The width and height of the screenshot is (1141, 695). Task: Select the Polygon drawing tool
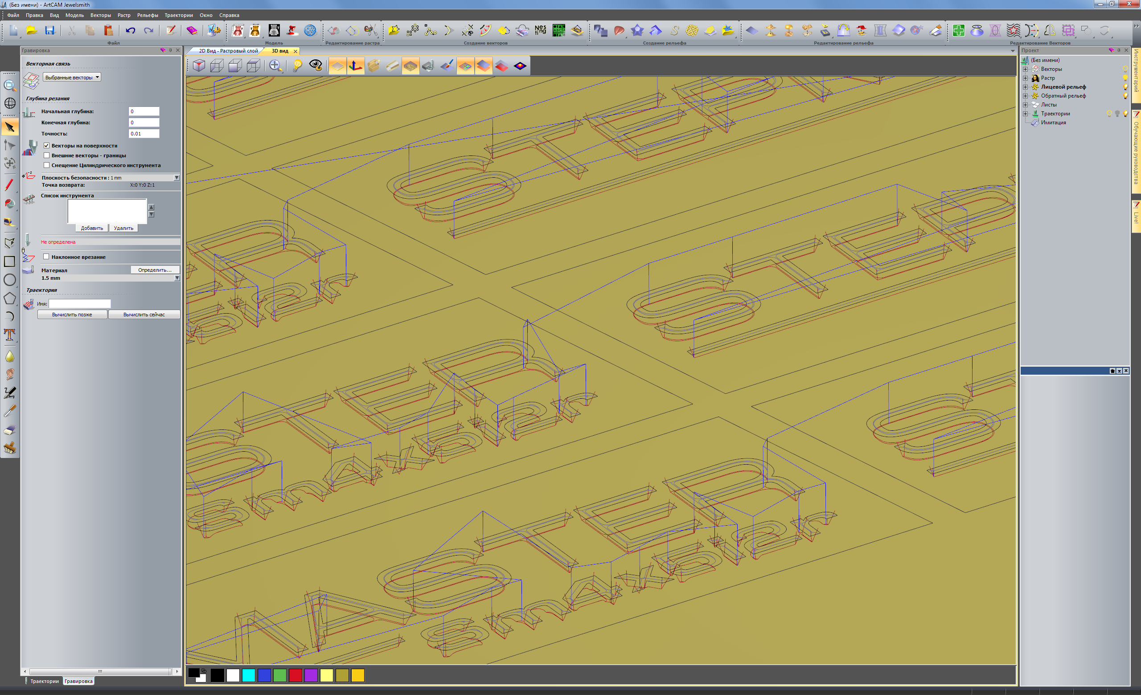point(9,298)
